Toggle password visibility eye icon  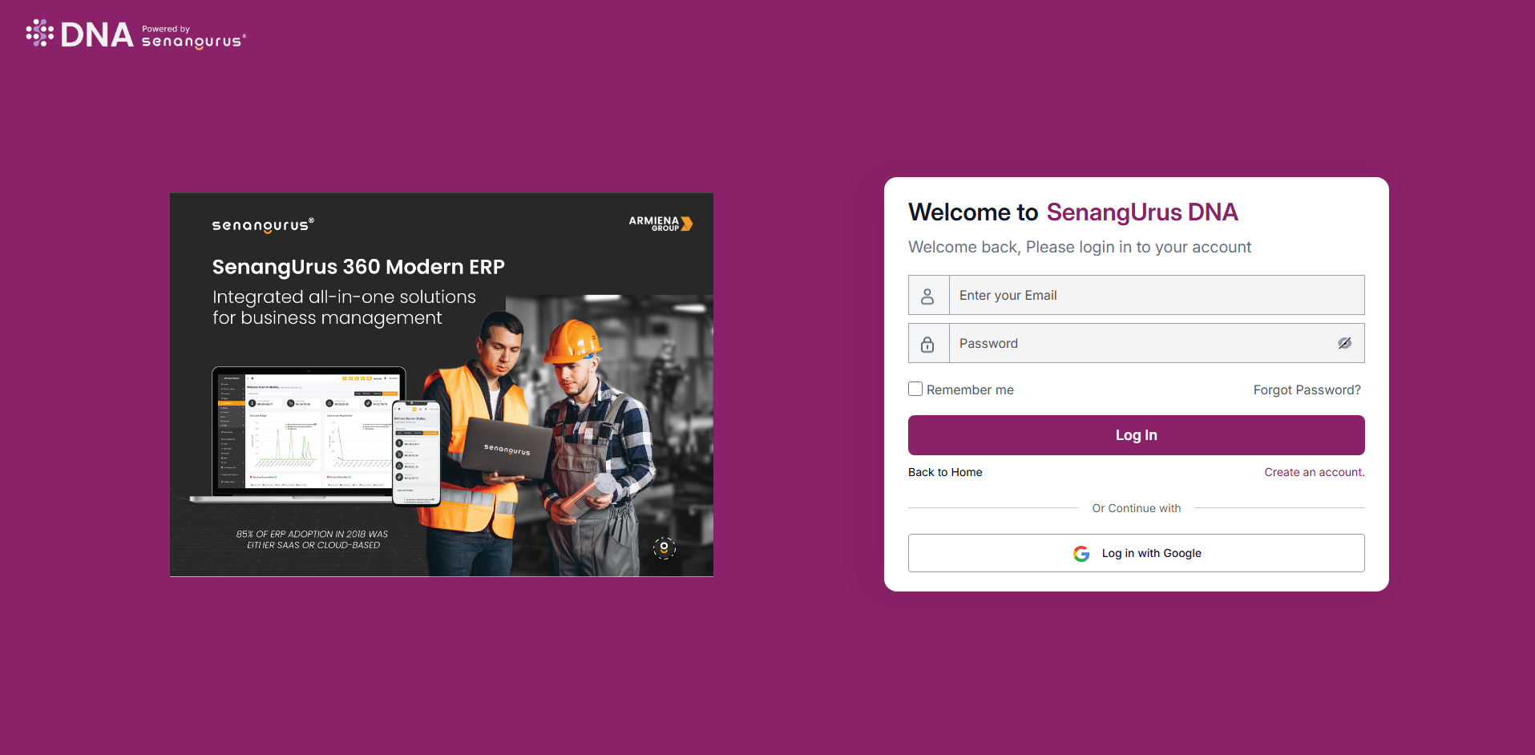(1345, 343)
